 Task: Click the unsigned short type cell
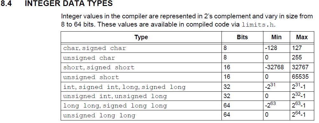(x=141, y=77)
